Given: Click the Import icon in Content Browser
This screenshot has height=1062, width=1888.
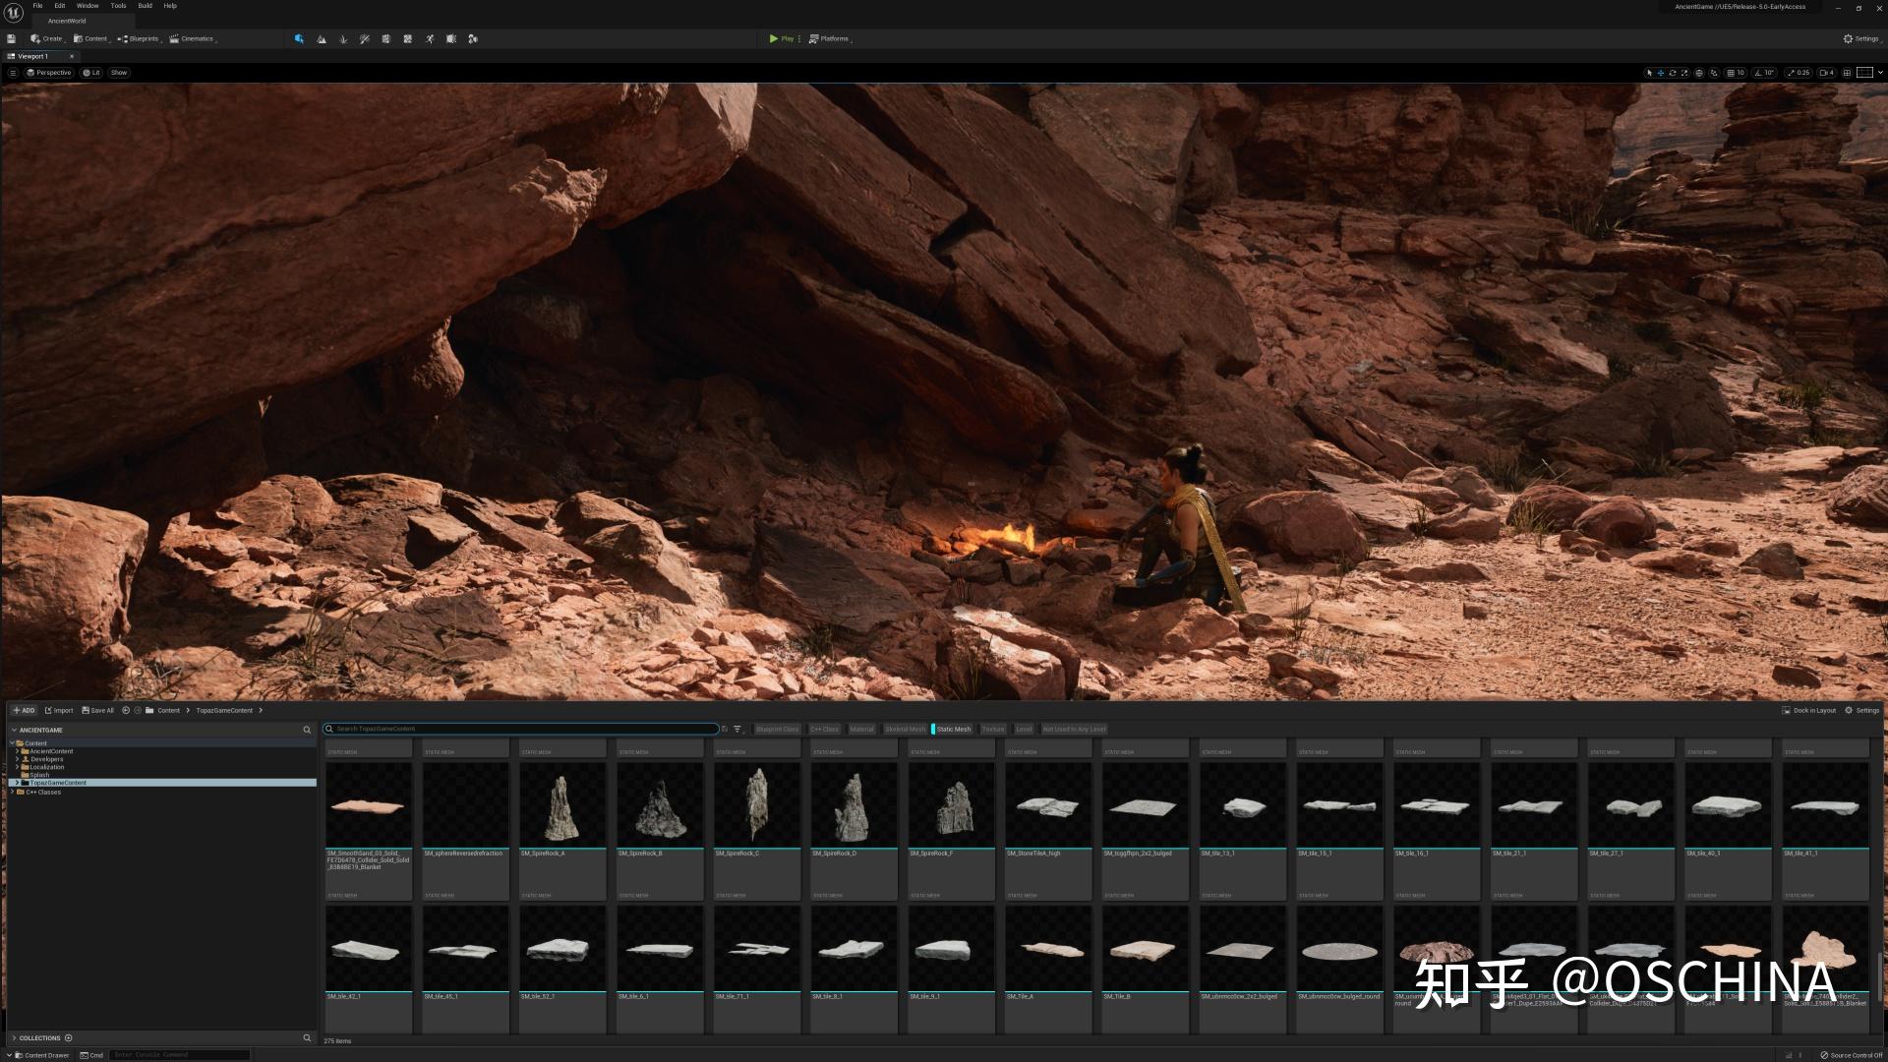Looking at the screenshot, I should 60,710.
